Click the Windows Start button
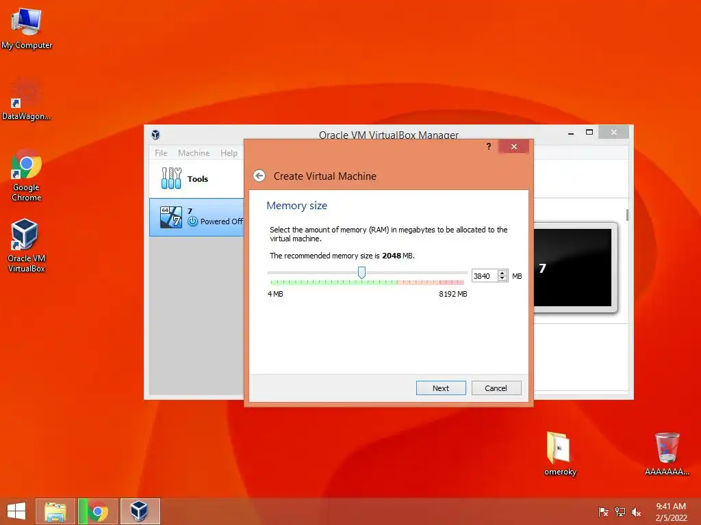The height and width of the screenshot is (525, 701). [x=16, y=511]
